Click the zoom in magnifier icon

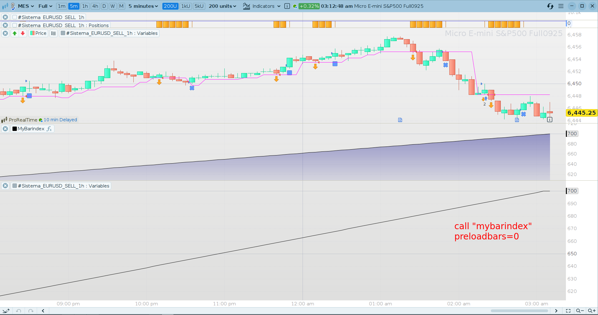[591, 311]
